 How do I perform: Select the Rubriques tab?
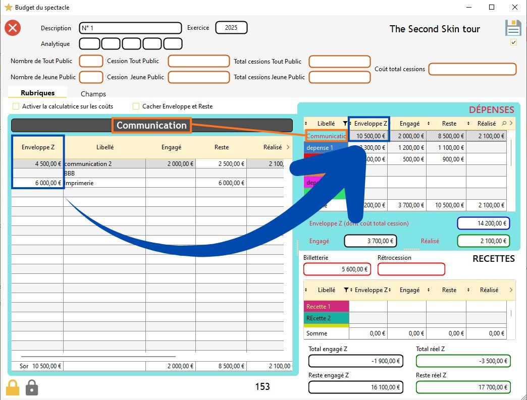coord(38,93)
